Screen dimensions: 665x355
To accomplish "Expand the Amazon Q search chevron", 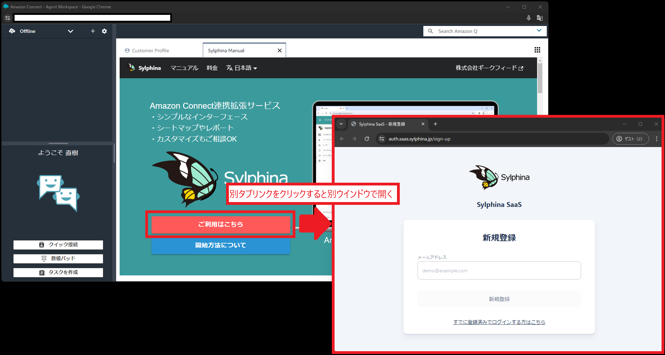I will [539, 31].
